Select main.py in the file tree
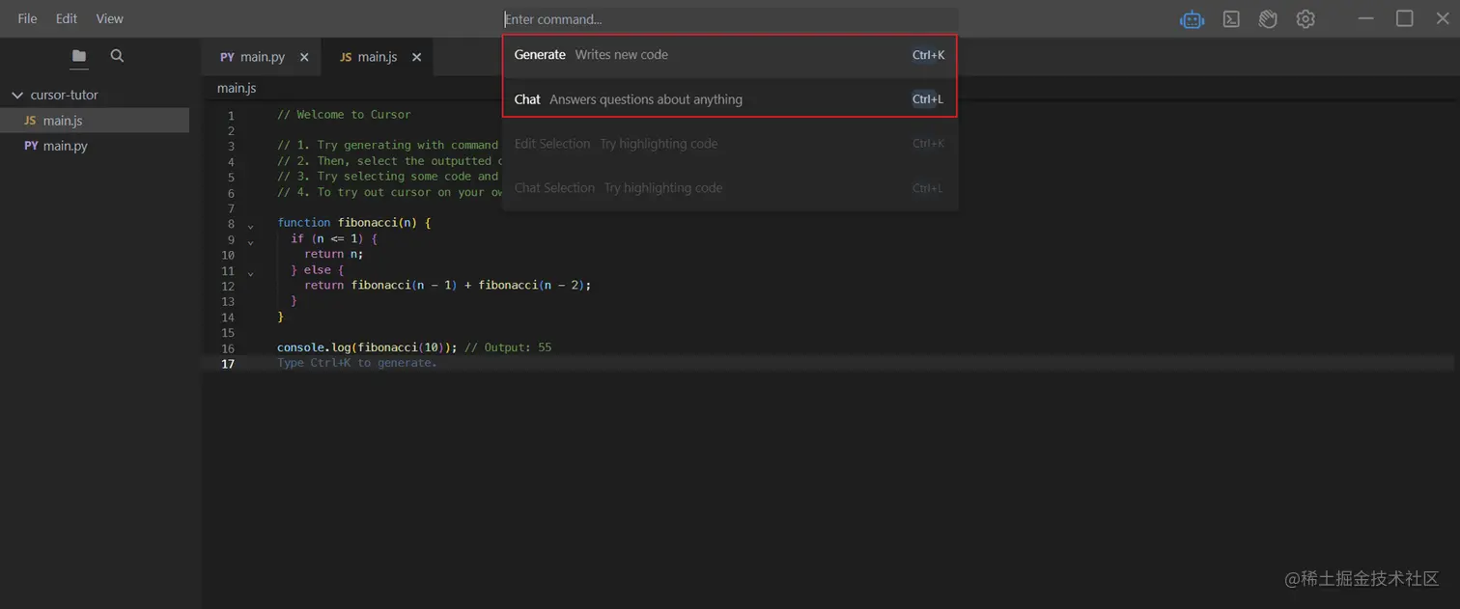 [95, 146]
